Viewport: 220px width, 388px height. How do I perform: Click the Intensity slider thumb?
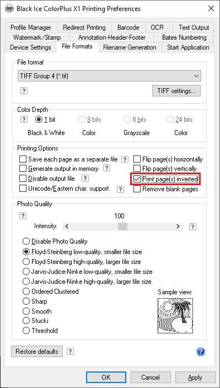tap(122, 226)
